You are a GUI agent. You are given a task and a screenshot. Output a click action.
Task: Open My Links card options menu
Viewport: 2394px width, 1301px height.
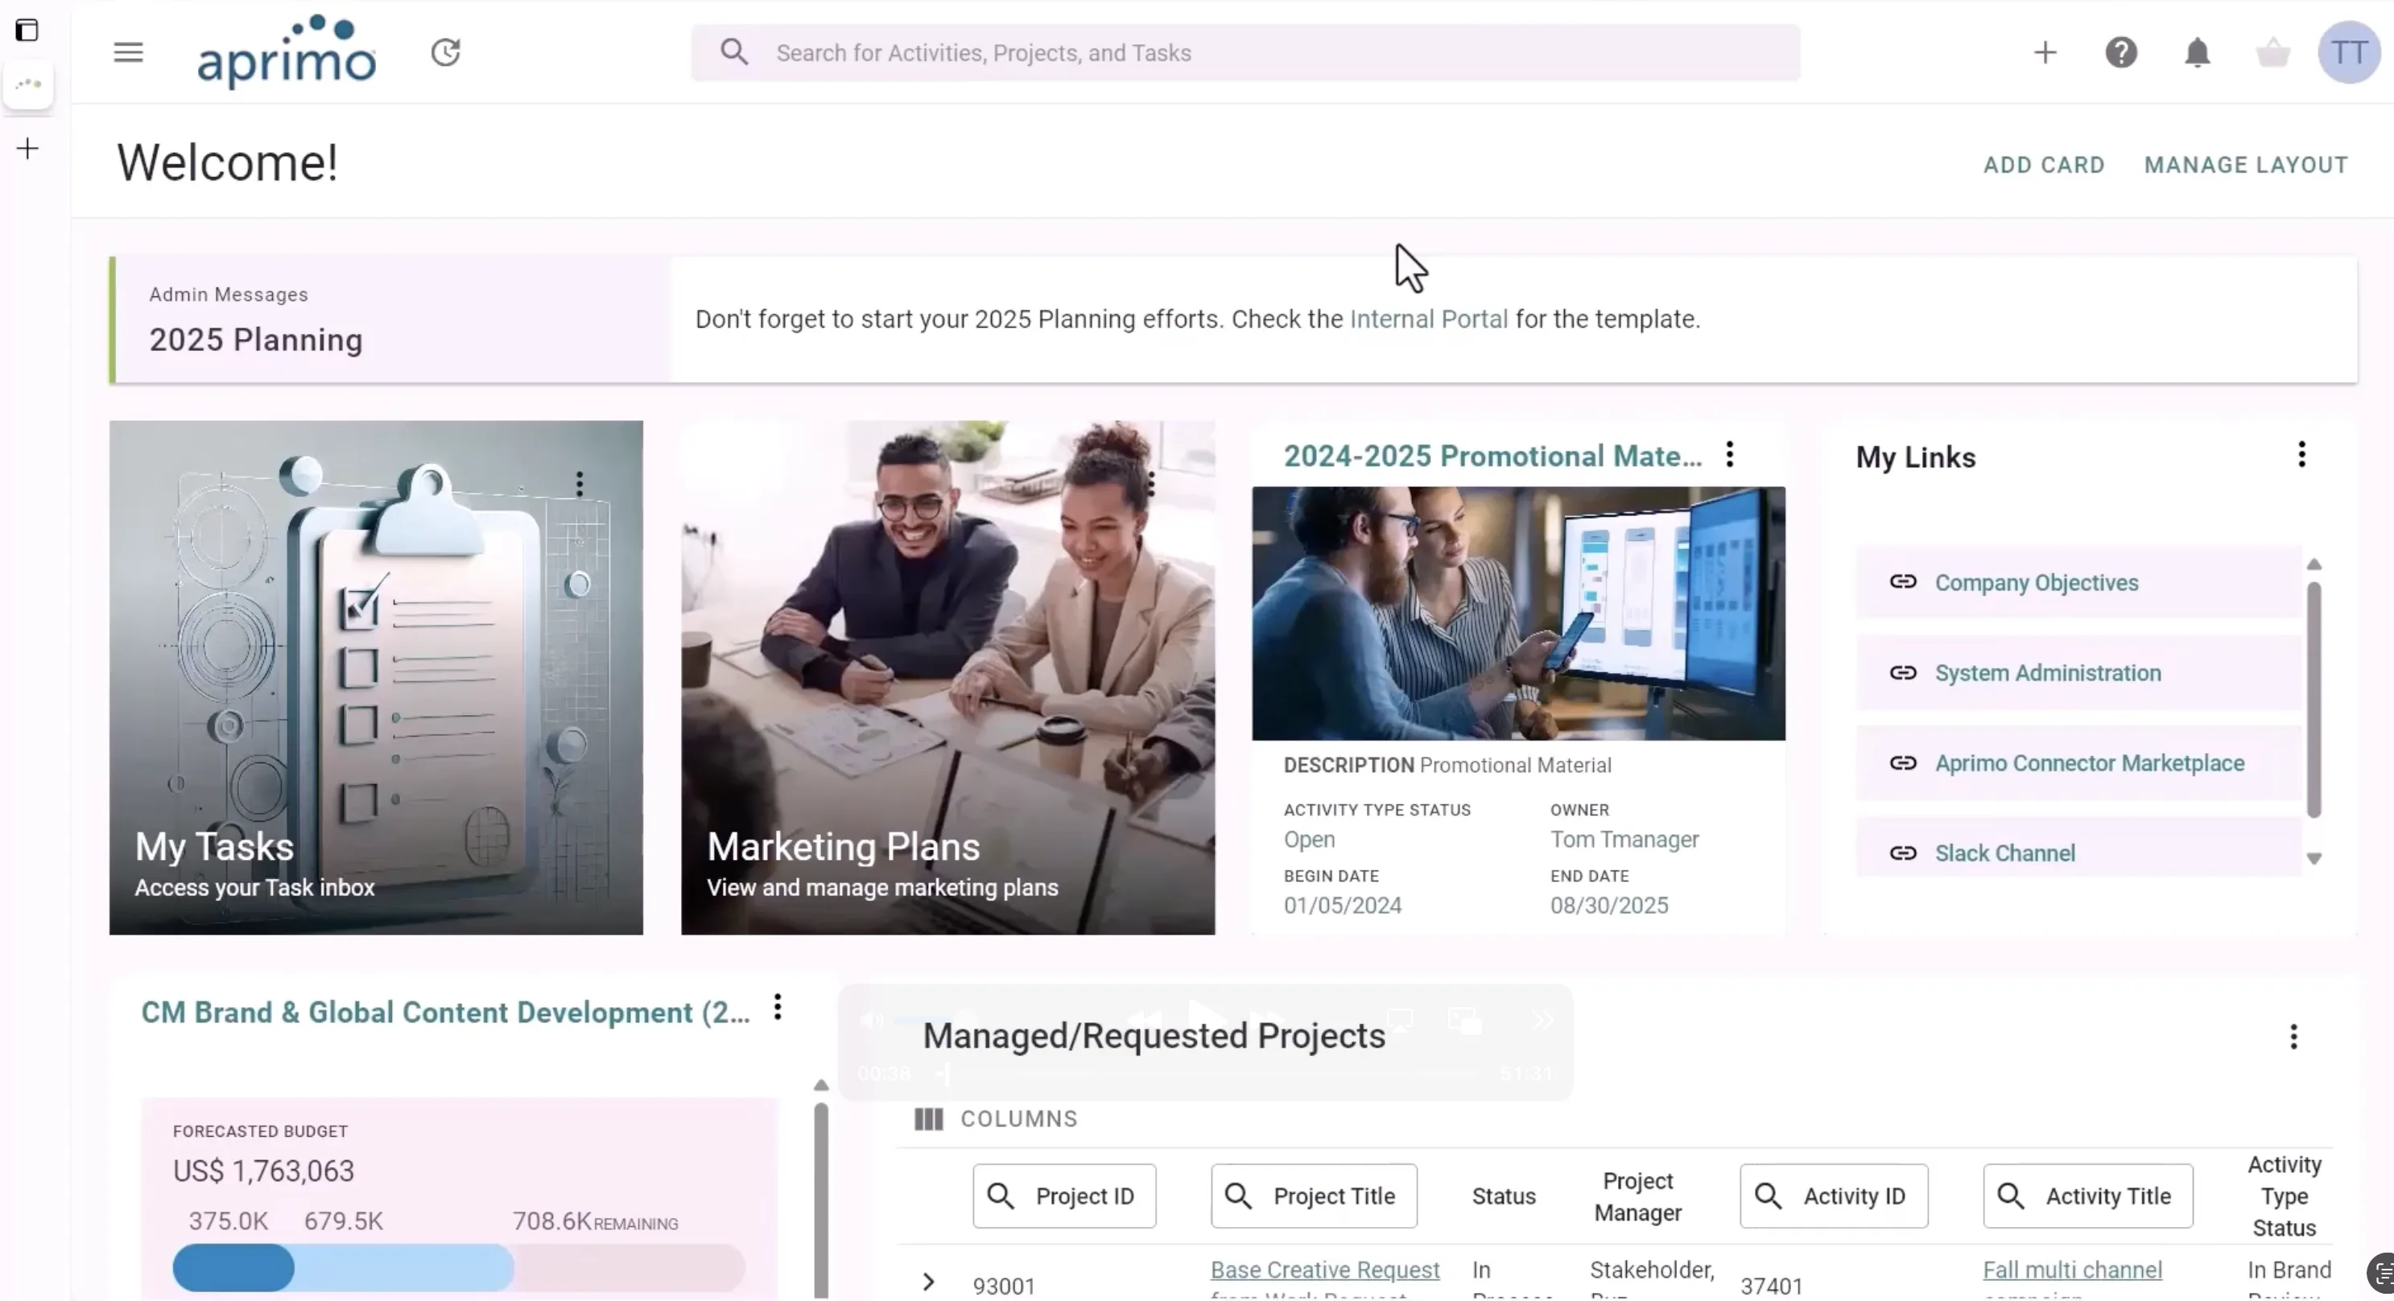tap(2302, 454)
